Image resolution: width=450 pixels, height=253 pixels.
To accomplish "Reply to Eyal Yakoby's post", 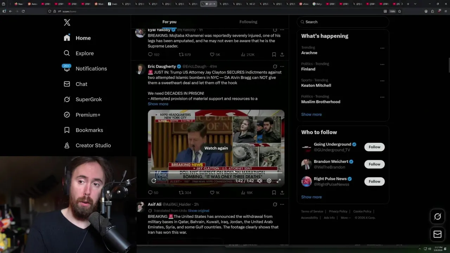I will pyautogui.click(x=154, y=54).
